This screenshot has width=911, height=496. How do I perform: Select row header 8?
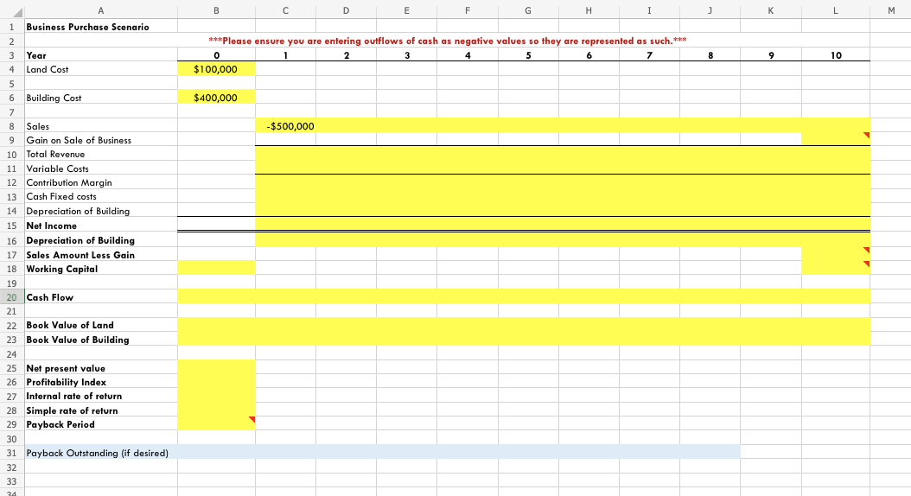11,126
